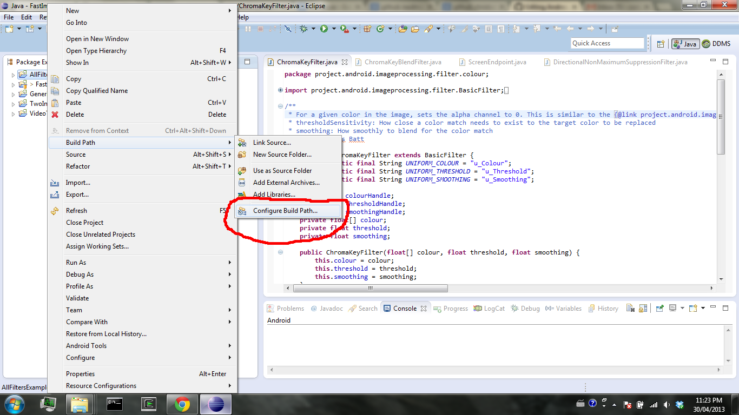739x415 pixels.
Task: Click the Open Console icon
Action: point(693,308)
